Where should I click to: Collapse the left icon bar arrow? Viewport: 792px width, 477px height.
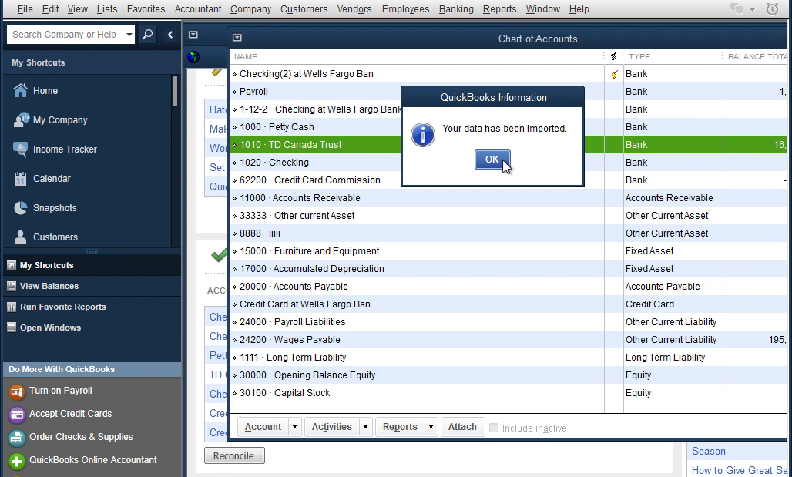coord(170,35)
